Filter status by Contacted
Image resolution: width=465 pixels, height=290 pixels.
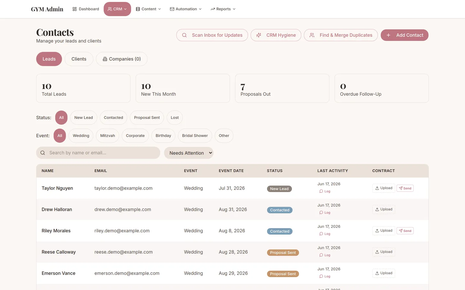coord(113,118)
